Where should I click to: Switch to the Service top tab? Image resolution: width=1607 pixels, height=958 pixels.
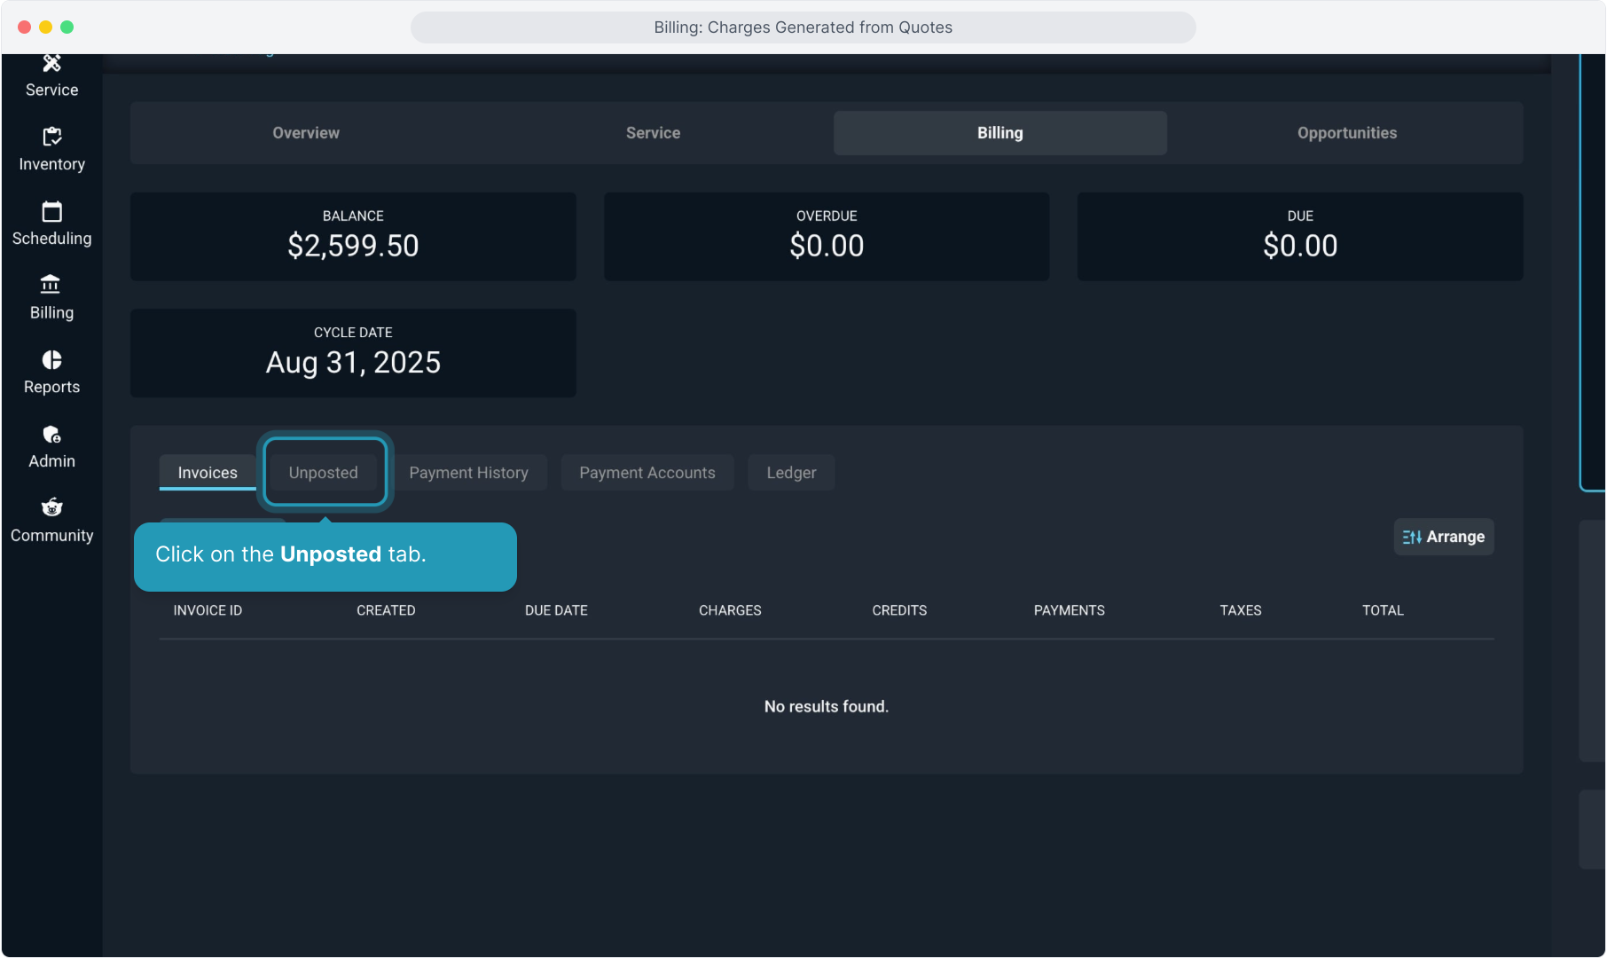point(653,133)
